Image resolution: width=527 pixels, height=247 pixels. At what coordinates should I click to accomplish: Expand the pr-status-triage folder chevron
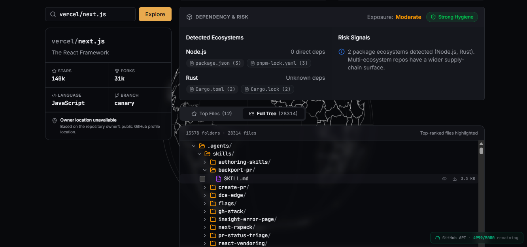coord(205,236)
